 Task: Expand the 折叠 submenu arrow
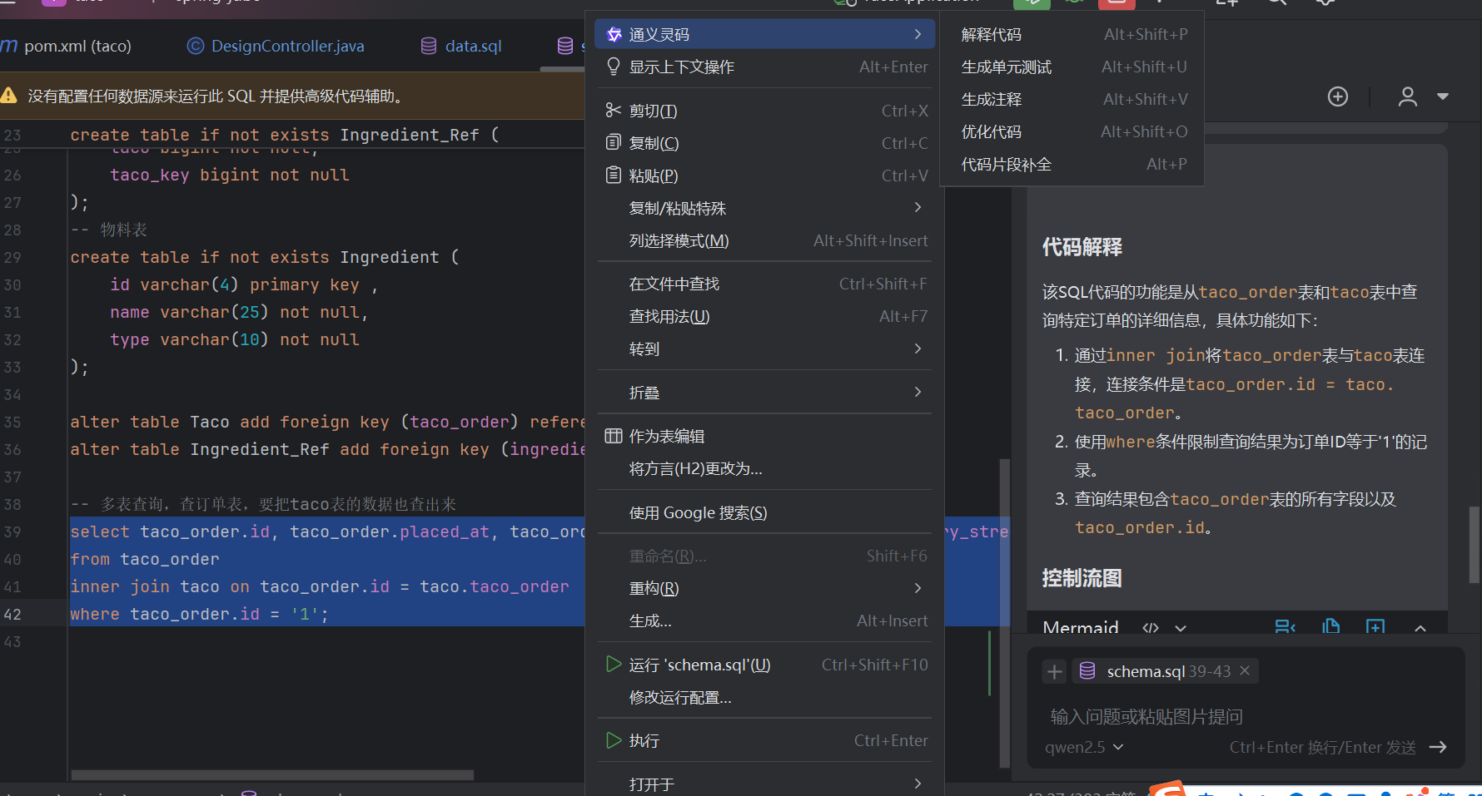pos(917,392)
